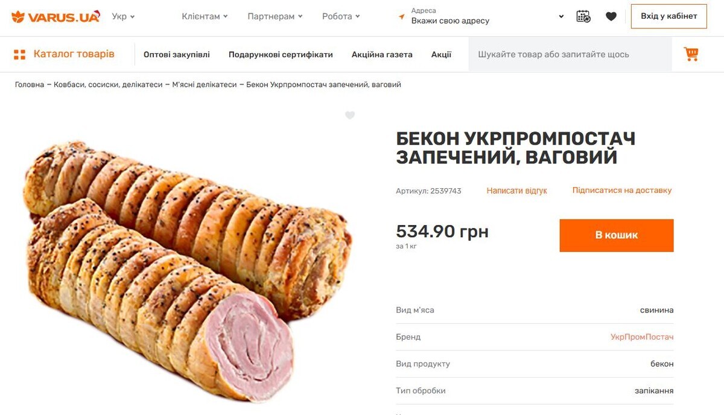724x415 pixels.
Task: Expand the Партнерам dropdown menu
Action: pyautogui.click(x=275, y=16)
